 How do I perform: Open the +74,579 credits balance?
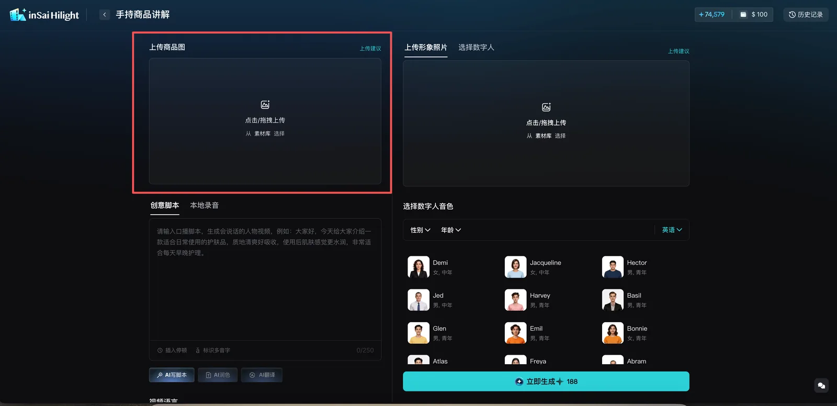(712, 15)
